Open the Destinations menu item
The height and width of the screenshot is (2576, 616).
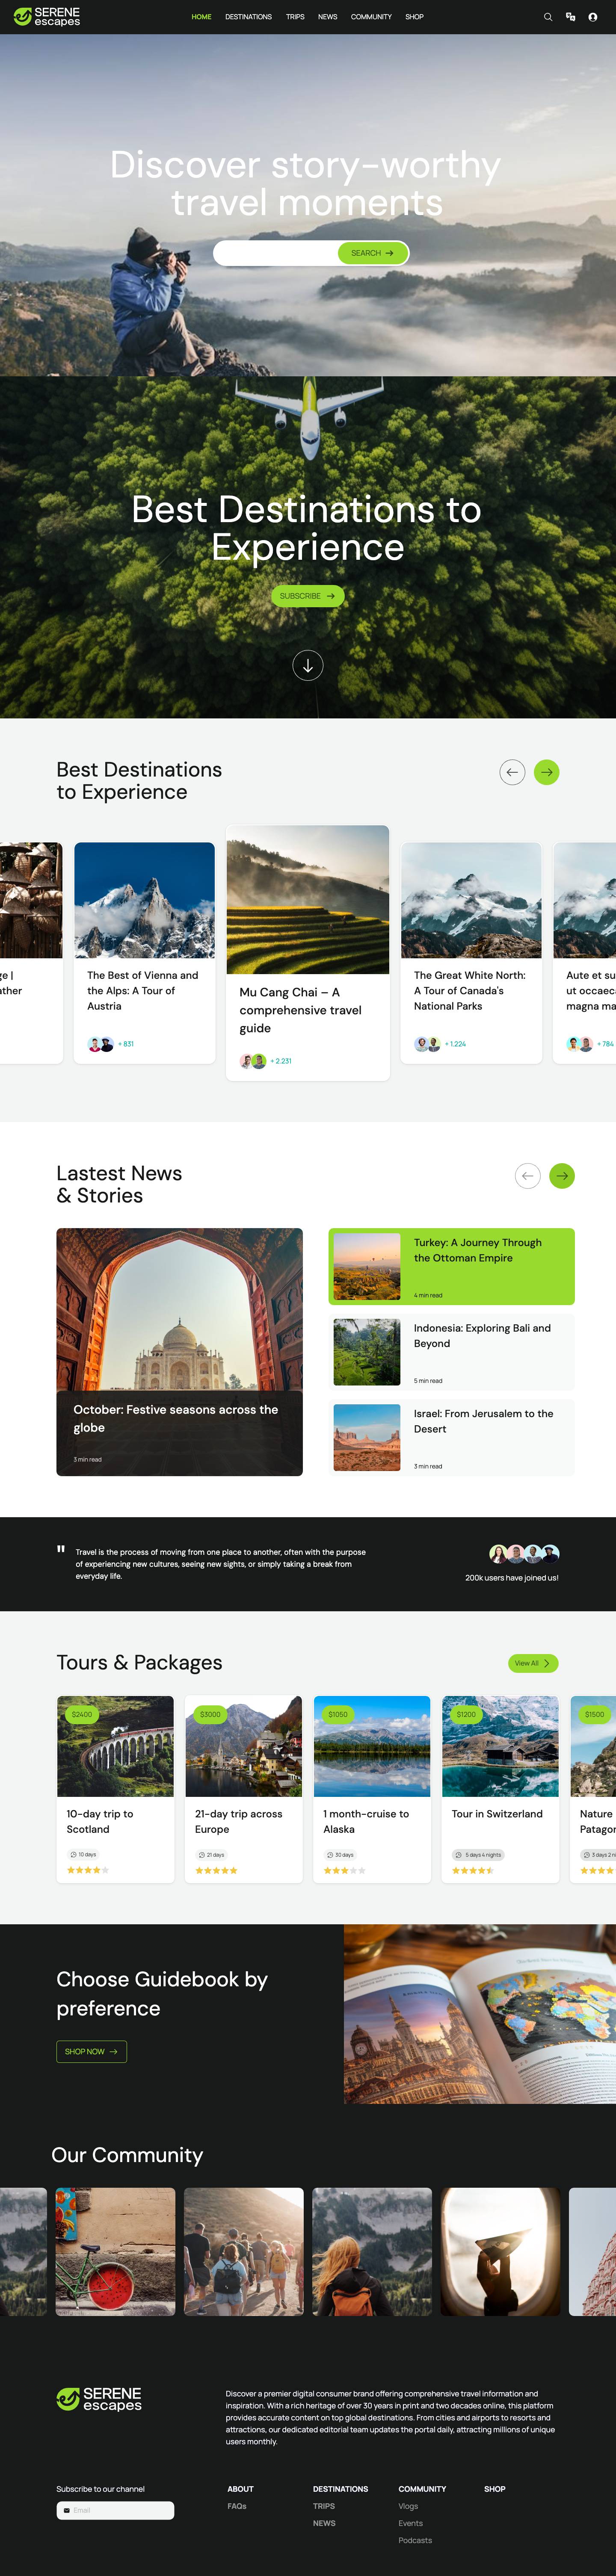[248, 17]
